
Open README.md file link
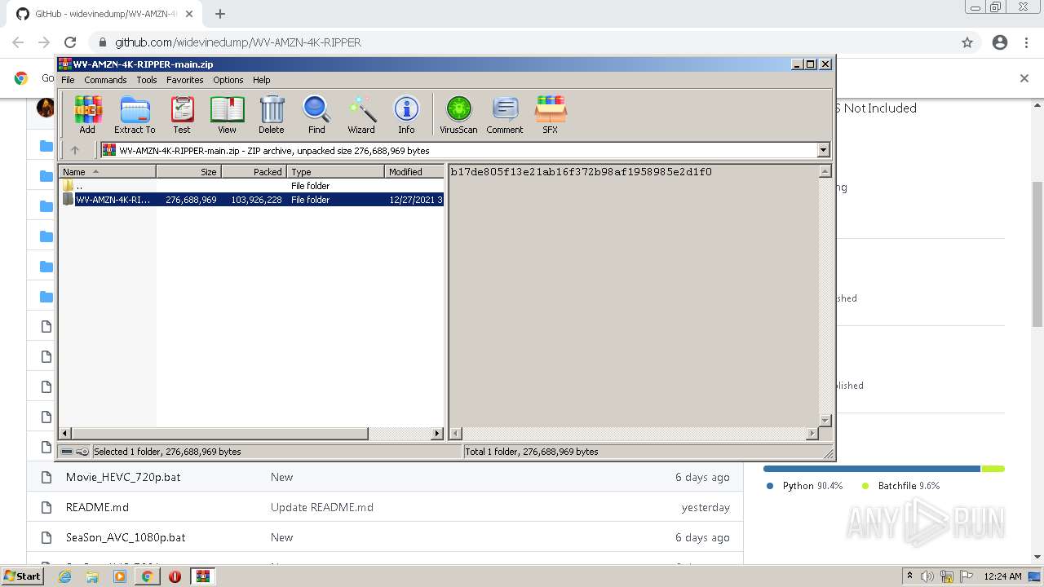click(97, 507)
